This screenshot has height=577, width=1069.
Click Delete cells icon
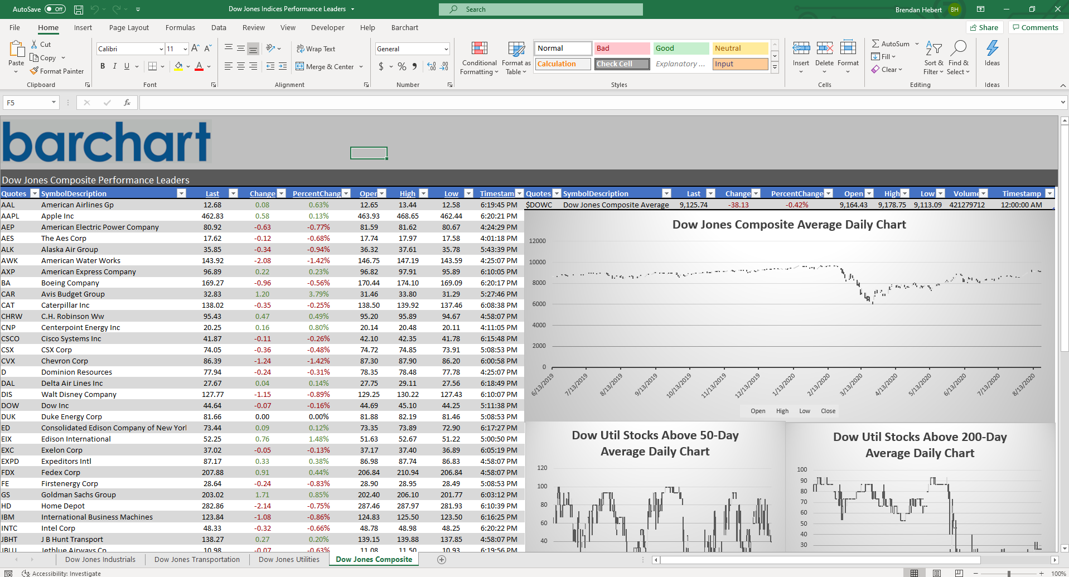click(x=825, y=49)
